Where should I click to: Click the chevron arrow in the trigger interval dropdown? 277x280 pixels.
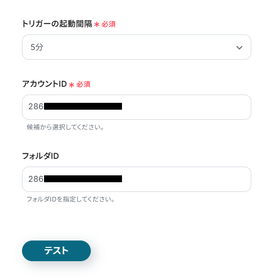click(x=239, y=47)
